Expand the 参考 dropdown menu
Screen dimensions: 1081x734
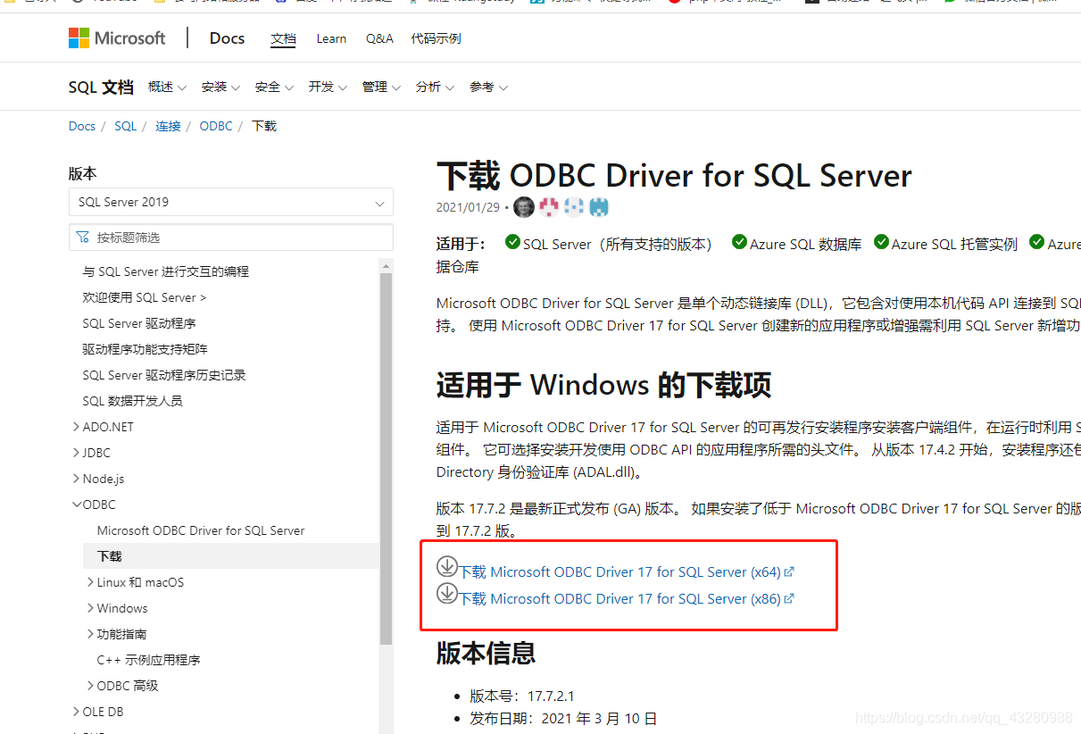(x=488, y=87)
